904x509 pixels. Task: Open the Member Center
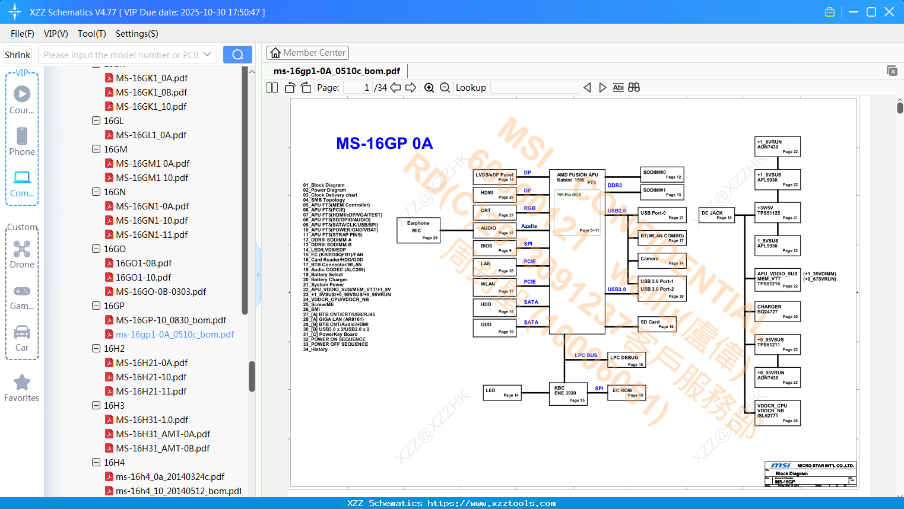click(307, 53)
